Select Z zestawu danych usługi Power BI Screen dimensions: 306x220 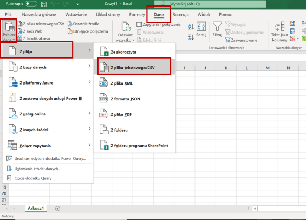pos(48,98)
